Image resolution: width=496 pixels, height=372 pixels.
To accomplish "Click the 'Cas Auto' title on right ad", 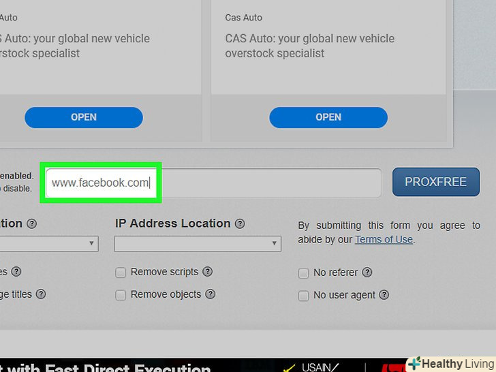I will [x=244, y=18].
